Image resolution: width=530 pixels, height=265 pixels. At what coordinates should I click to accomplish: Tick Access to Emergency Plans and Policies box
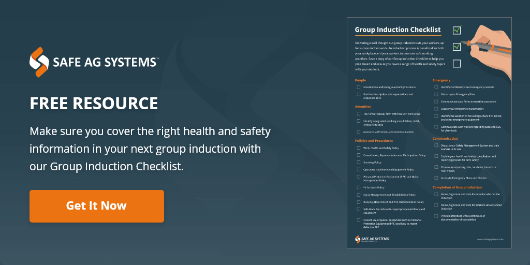click(x=436, y=178)
